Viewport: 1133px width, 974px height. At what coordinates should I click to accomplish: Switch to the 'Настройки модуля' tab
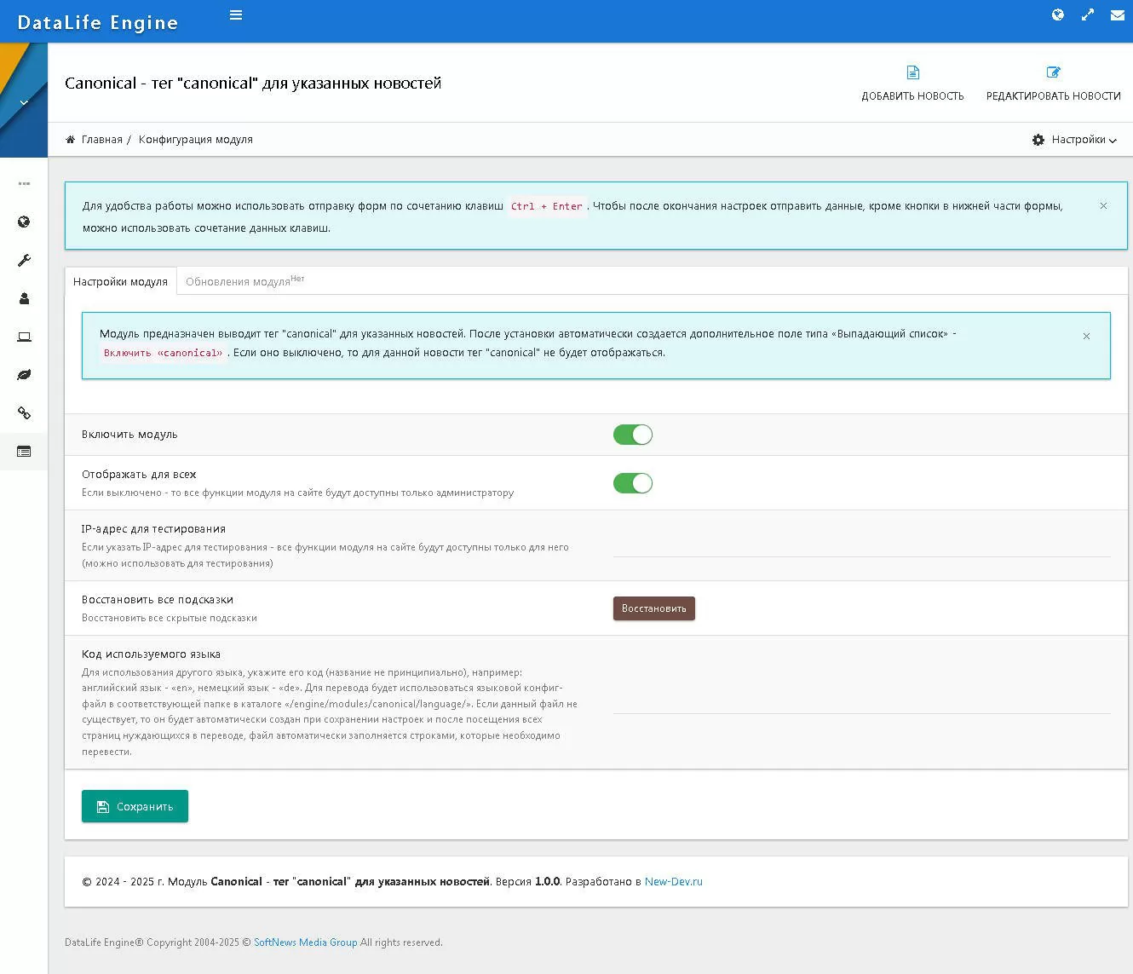120,281
